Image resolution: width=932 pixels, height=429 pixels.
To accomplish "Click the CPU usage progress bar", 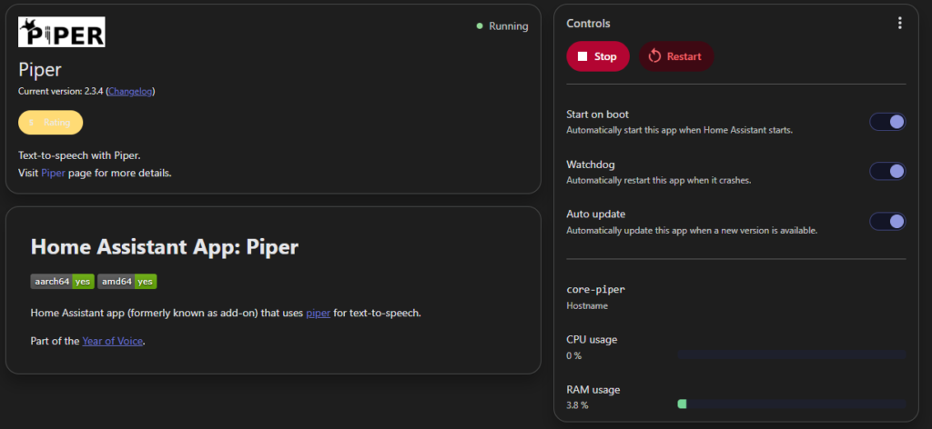I will [791, 354].
